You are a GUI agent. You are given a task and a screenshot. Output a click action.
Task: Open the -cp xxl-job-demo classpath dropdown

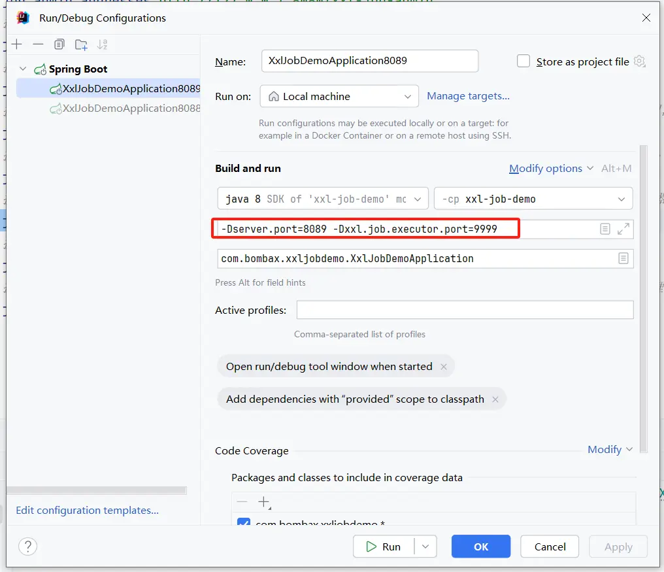tap(533, 199)
